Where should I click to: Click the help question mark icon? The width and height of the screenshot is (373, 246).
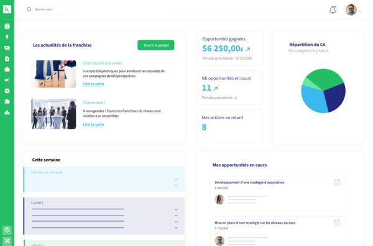(x=7, y=230)
